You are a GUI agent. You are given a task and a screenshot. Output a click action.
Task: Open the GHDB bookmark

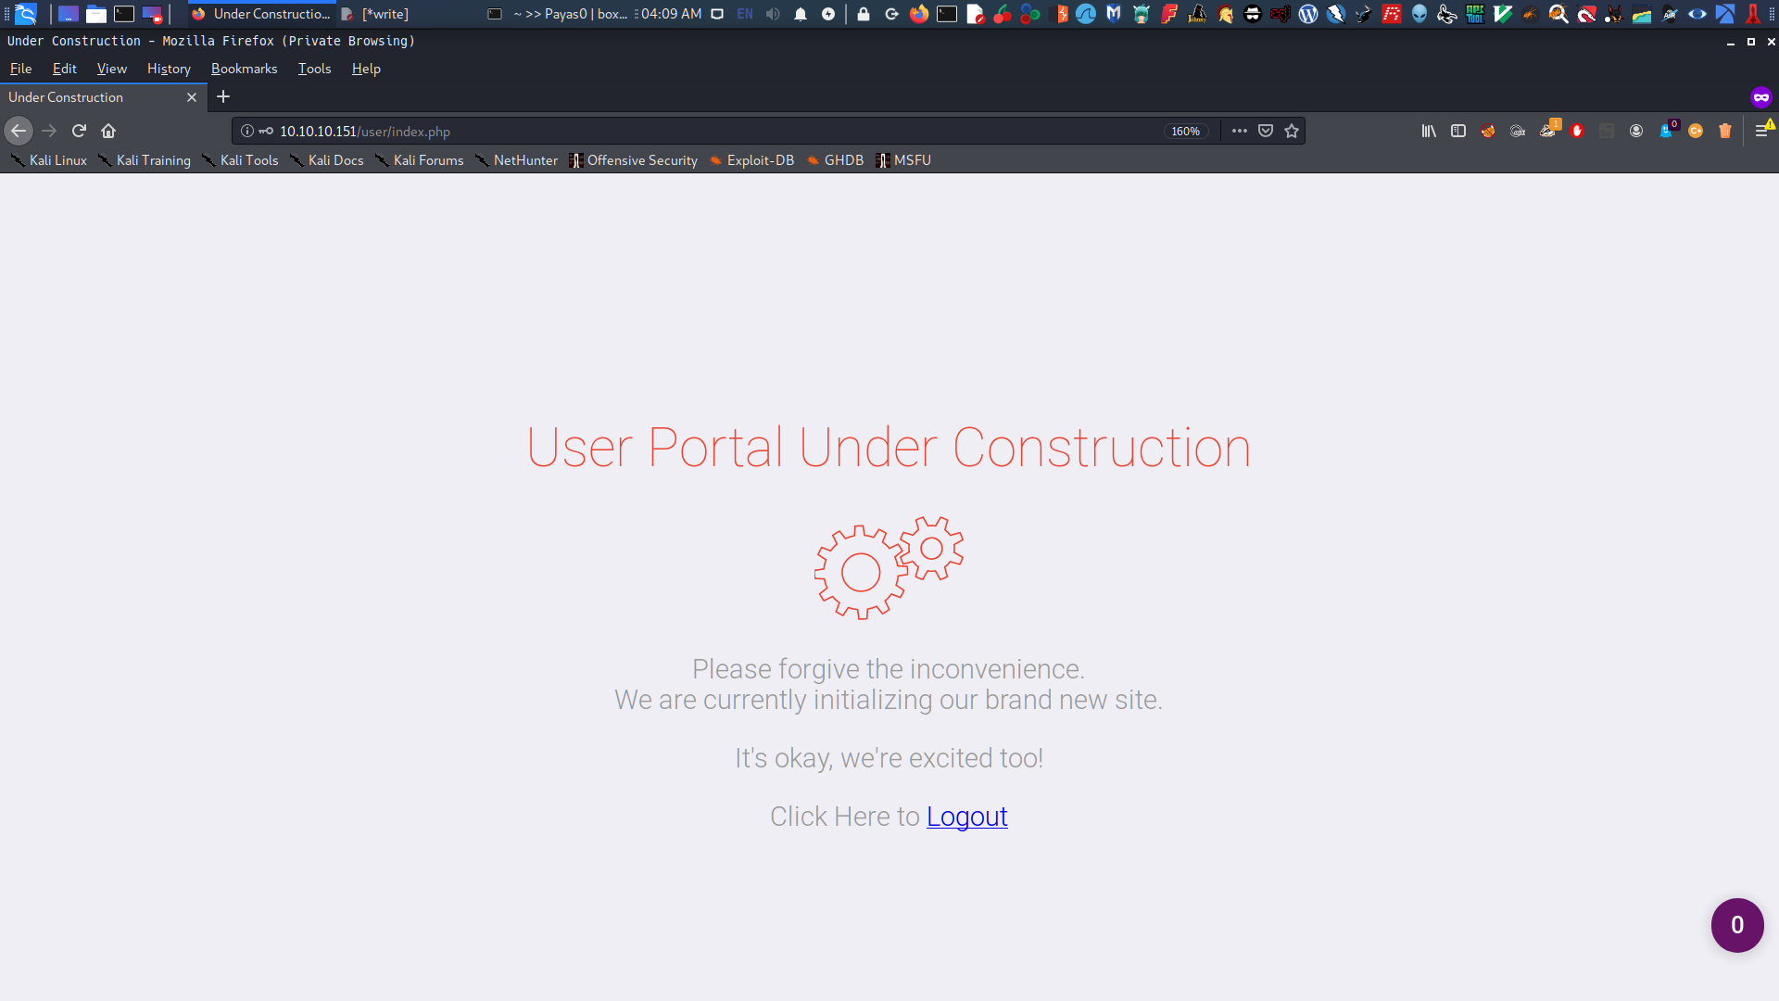tap(835, 160)
